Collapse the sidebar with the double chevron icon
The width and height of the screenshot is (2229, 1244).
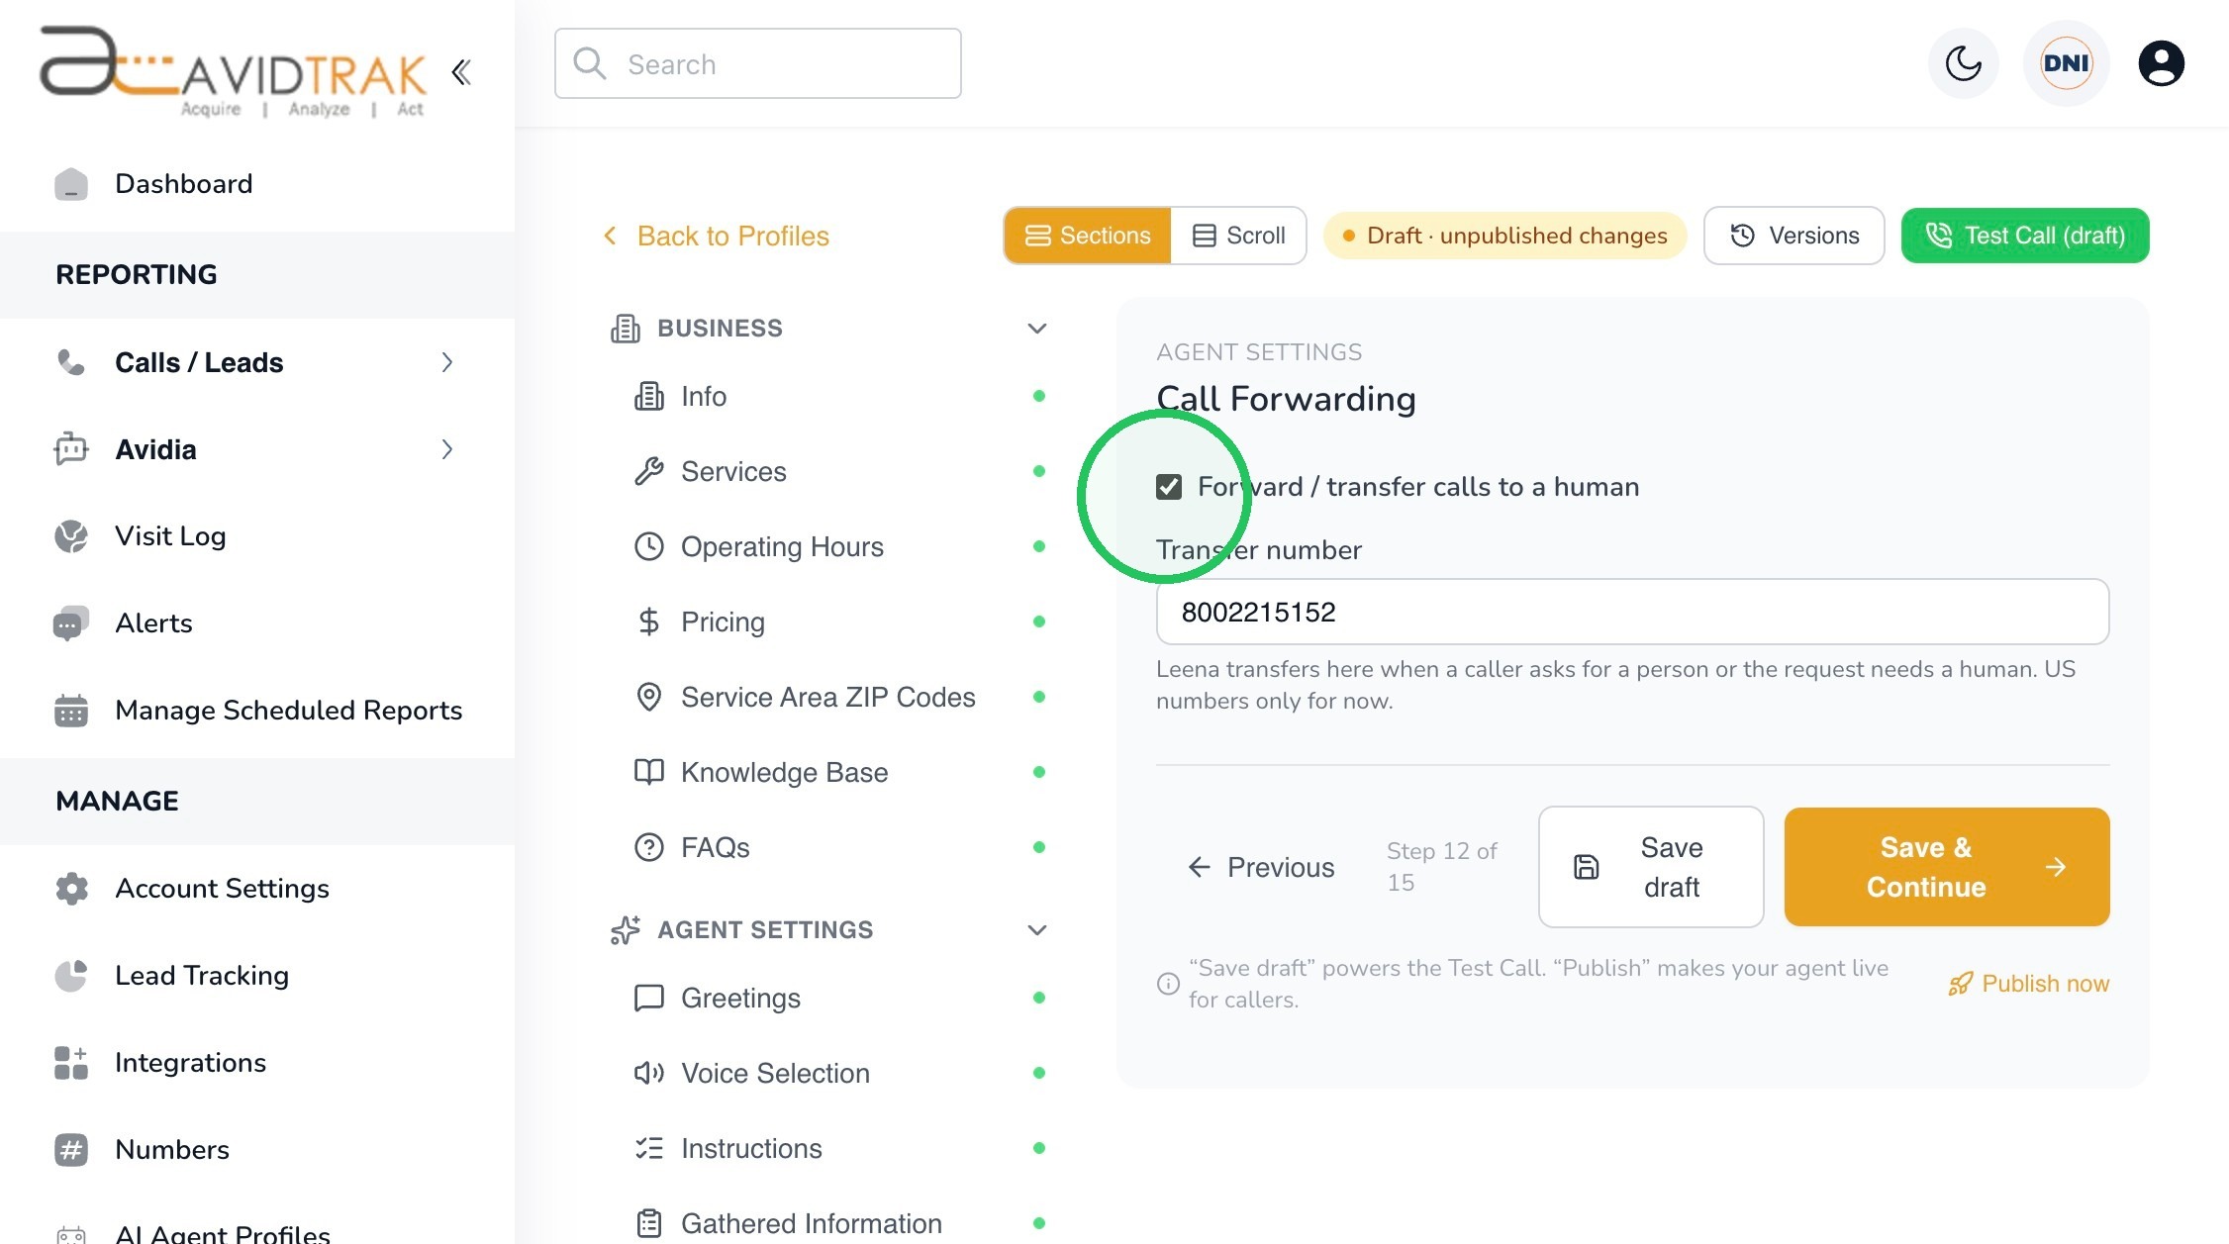click(x=461, y=71)
